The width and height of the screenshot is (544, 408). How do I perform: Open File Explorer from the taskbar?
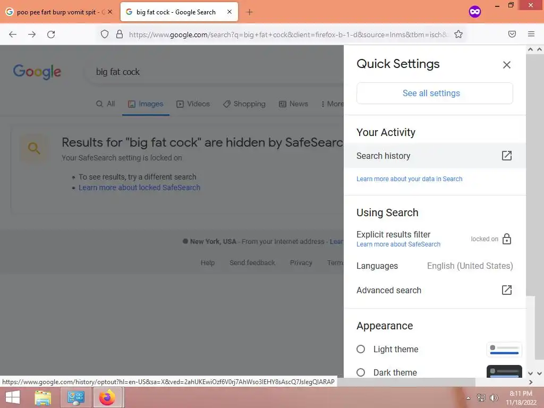click(43, 397)
